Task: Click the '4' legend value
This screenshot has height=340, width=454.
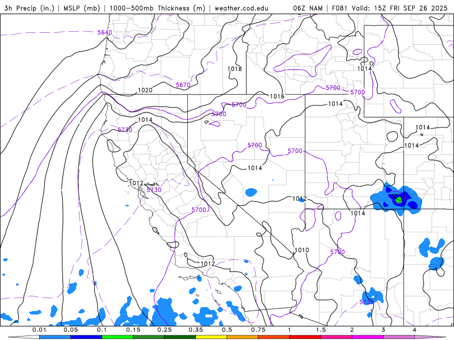Action: 415,330
